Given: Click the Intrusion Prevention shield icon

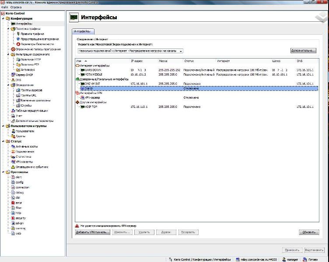Looking at the screenshot, I should (18, 39).
